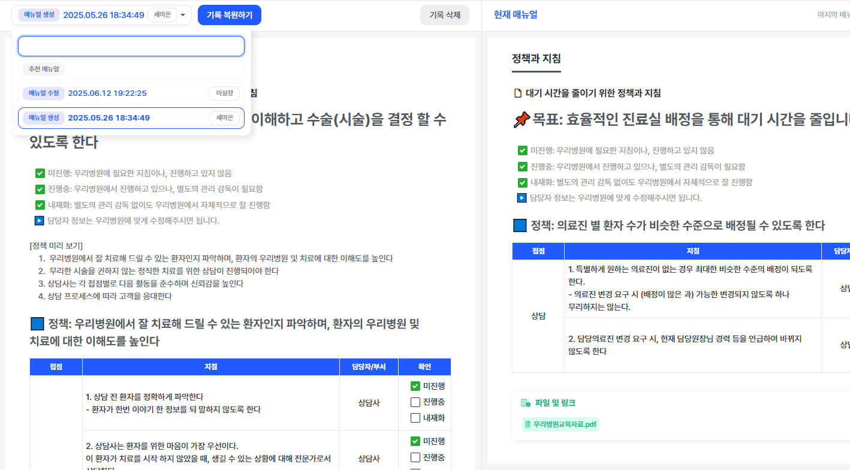Uncheck the 미진행 checkbox in the second row
Viewport: 850px width, 470px height.
pos(414,441)
